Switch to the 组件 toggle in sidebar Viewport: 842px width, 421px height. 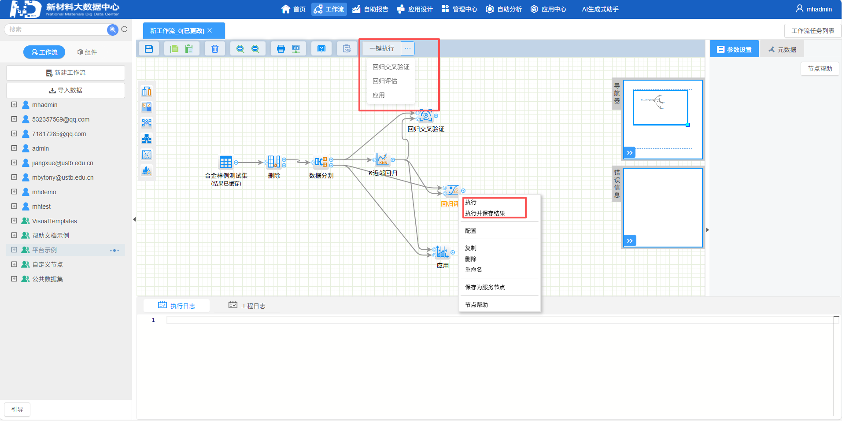point(87,52)
